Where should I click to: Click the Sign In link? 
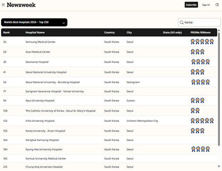coord(206,5)
